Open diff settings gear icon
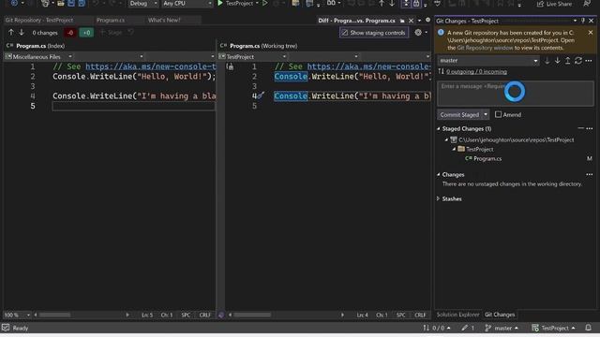 coord(418,33)
